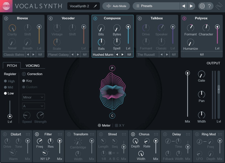The image size is (225, 163).
Task: Enable pitch Correction power toggle
Action: [x=24, y=74]
